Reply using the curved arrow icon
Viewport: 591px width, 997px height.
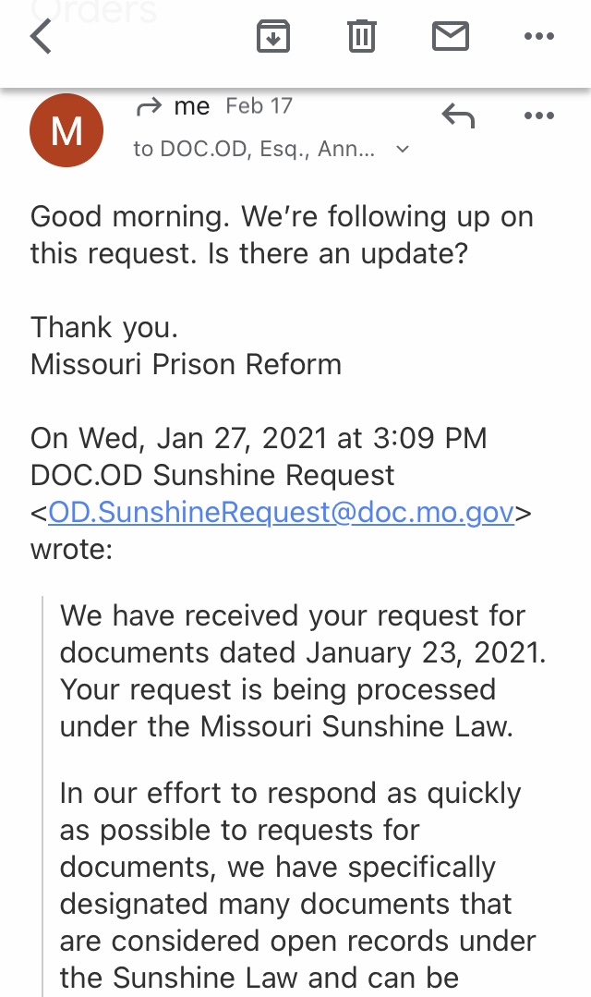tap(458, 116)
